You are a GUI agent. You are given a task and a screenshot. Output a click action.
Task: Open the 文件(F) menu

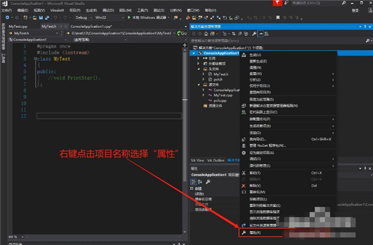(x=6, y=11)
